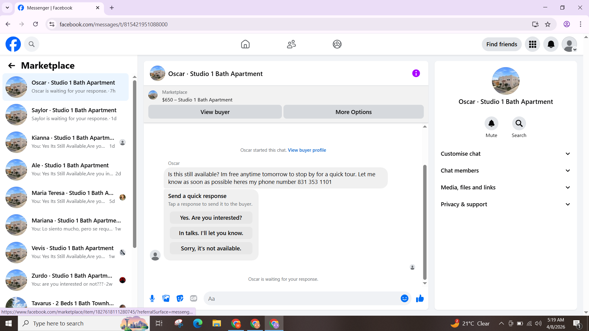Open File Explorer from taskbar
The image size is (589, 331).
(x=216, y=323)
